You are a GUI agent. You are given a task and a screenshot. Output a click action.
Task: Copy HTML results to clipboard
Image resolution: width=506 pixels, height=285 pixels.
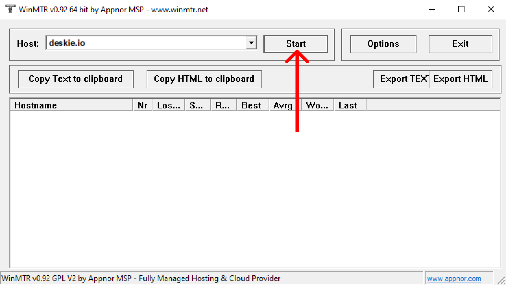204,79
